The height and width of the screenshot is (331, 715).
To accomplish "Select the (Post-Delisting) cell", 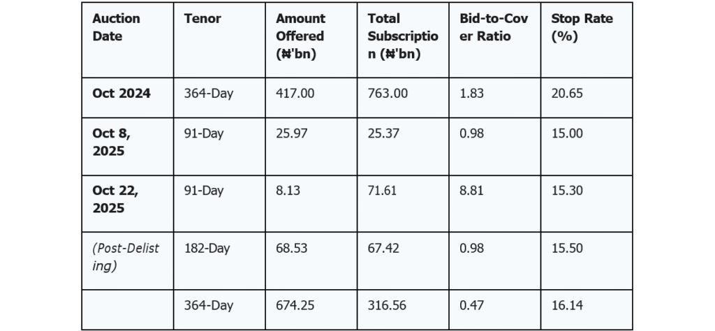I will pos(126,256).
